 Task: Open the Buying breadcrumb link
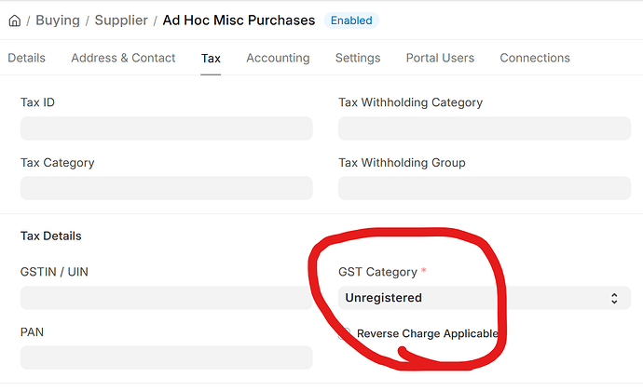(58, 20)
